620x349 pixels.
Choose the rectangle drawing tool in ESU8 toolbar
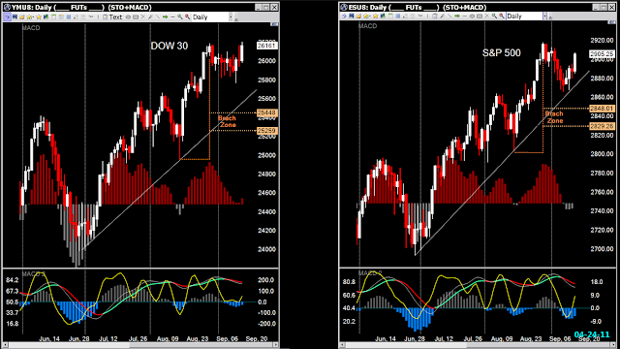pos(480,16)
